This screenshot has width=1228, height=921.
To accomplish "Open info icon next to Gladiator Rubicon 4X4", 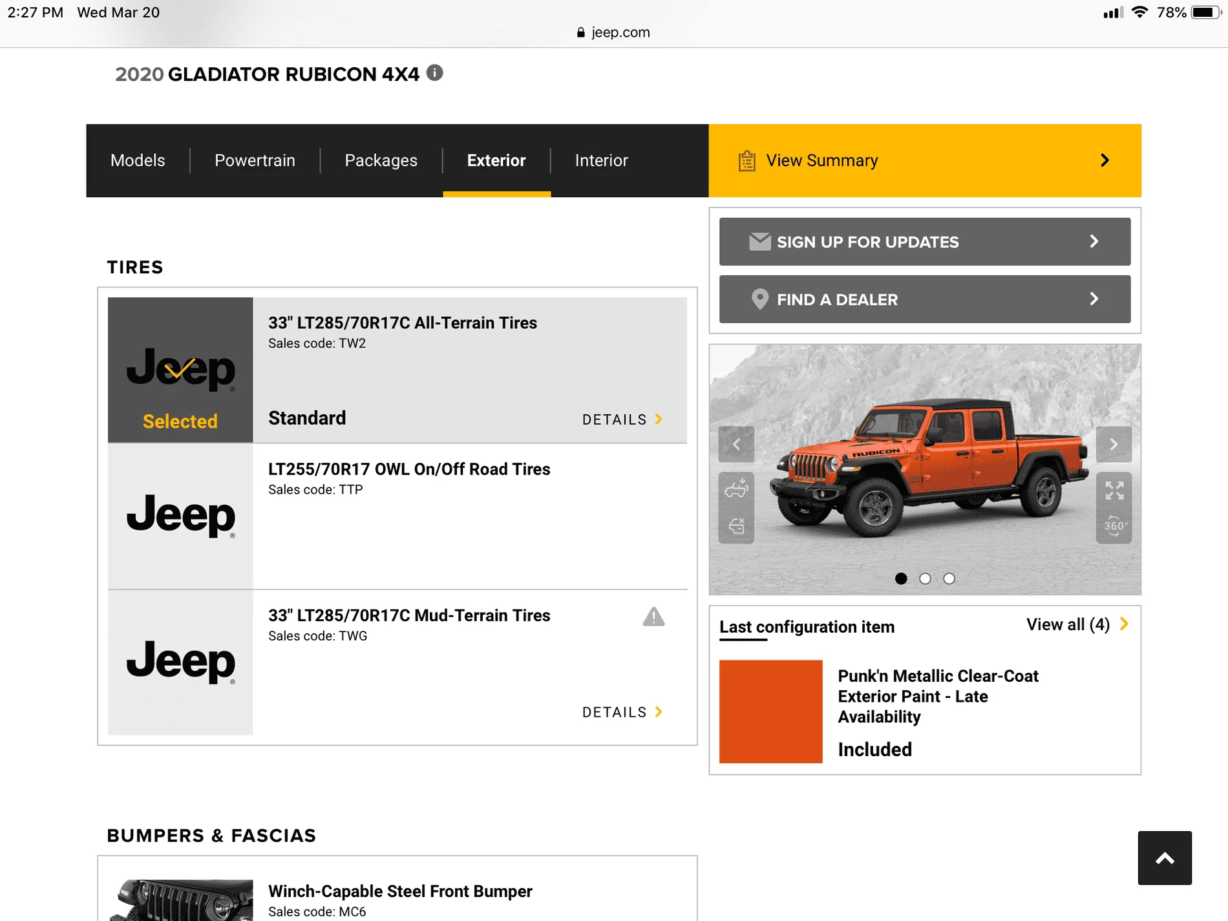I will 435,73.
